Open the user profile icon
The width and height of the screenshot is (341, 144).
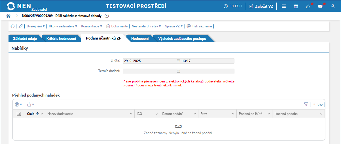[333, 6]
